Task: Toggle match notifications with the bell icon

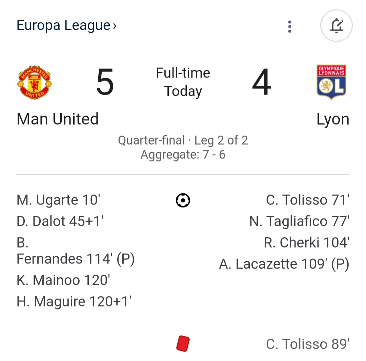Action: tap(336, 26)
